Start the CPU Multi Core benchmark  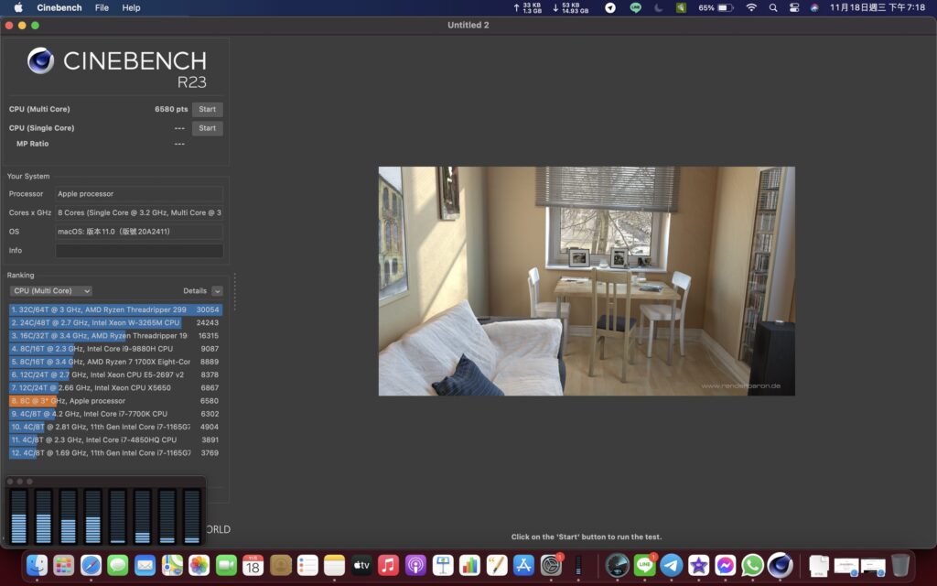click(208, 110)
